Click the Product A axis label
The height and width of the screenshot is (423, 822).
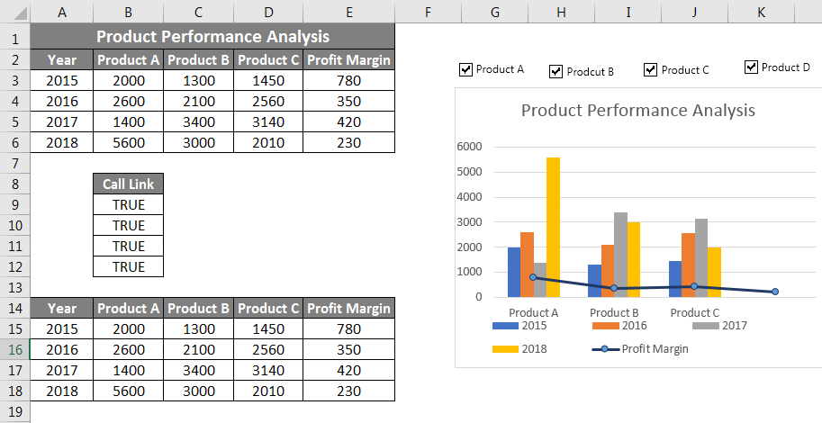coord(533,313)
